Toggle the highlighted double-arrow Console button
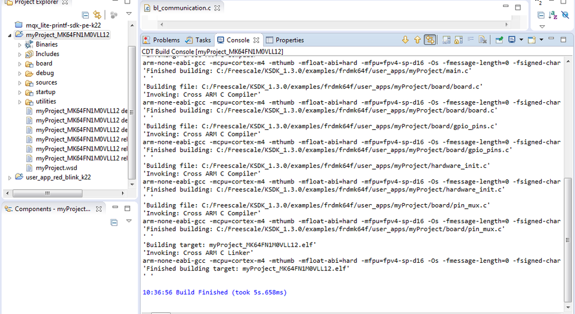Viewport: 575px width, 314px height. pos(430,40)
